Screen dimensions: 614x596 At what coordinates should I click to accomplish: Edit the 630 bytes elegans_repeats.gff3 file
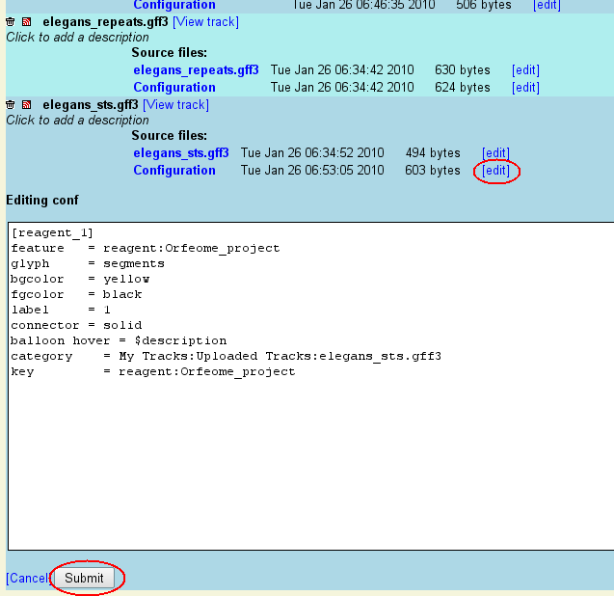coord(525,70)
